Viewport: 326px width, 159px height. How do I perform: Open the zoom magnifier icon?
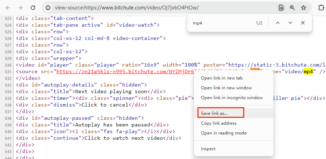coord(292,7)
